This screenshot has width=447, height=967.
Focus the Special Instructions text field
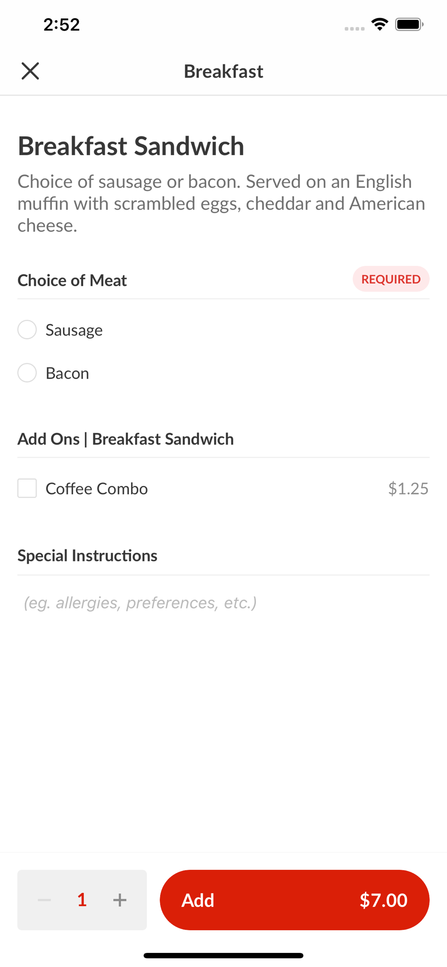223,603
